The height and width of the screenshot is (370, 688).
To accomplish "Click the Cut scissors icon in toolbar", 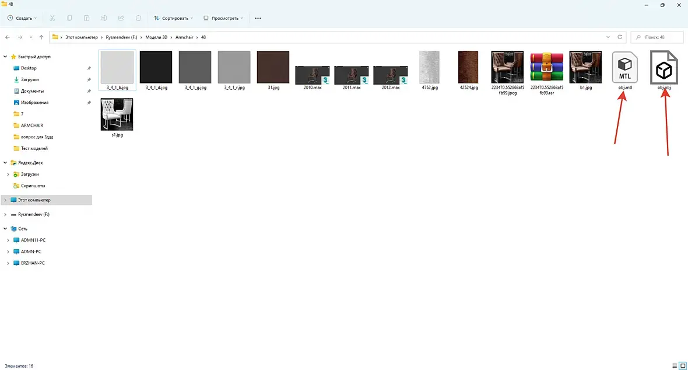I will [x=52, y=18].
